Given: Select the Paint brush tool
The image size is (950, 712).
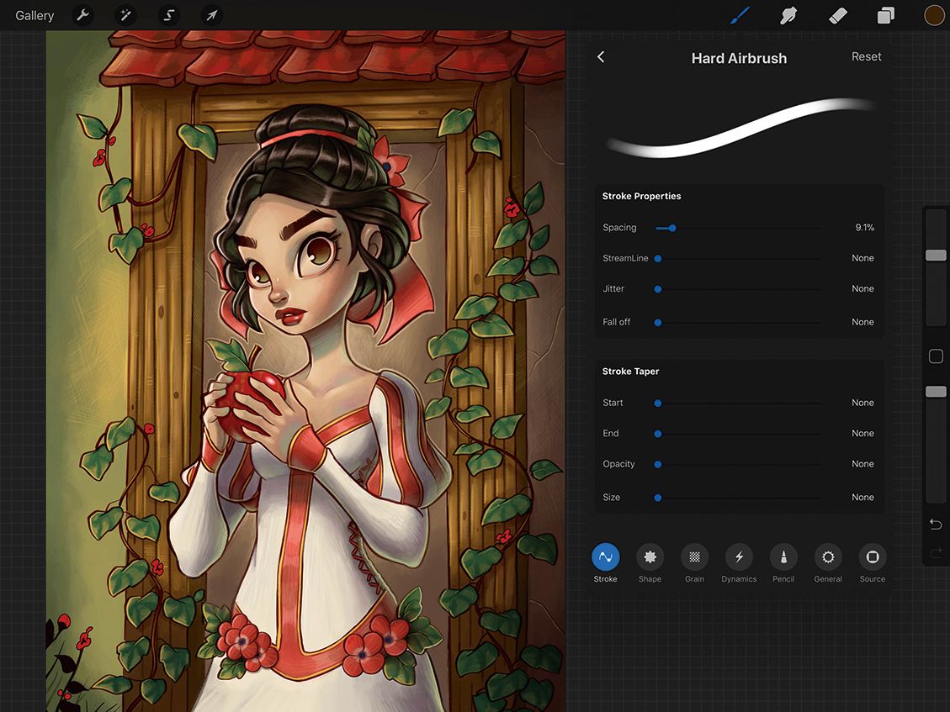Looking at the screenshot, I should tap(740, 15).
